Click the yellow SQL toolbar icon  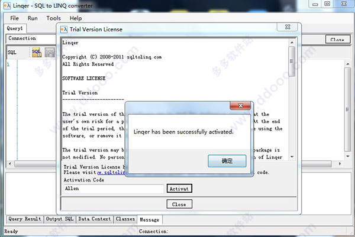coord(37,52)
